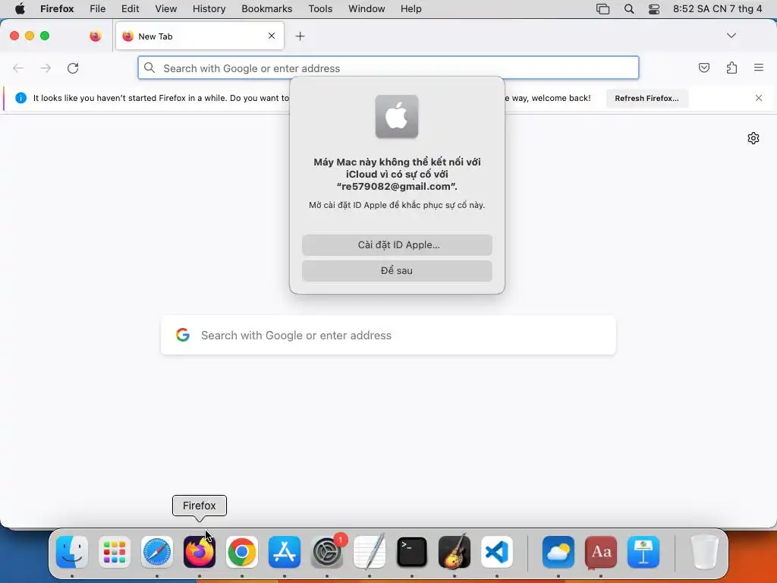Click the Refresh Firefox… button
This screenshot has width=777, height=583.
tap(646, 98)
